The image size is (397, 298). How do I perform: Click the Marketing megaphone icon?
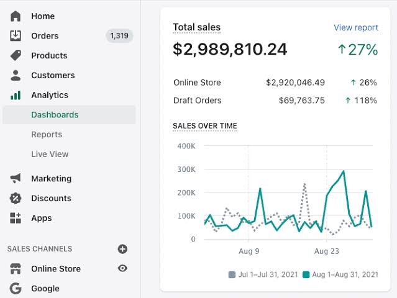(x=16, y=178)
